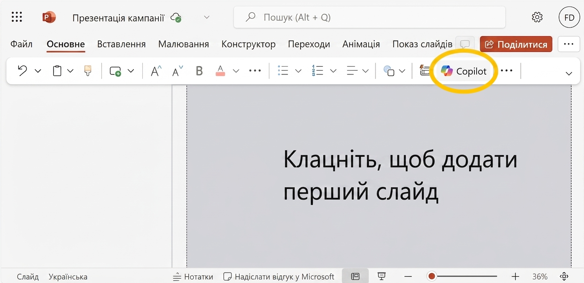
Task: Switch to Малювання tab
Action: point(184,44)
